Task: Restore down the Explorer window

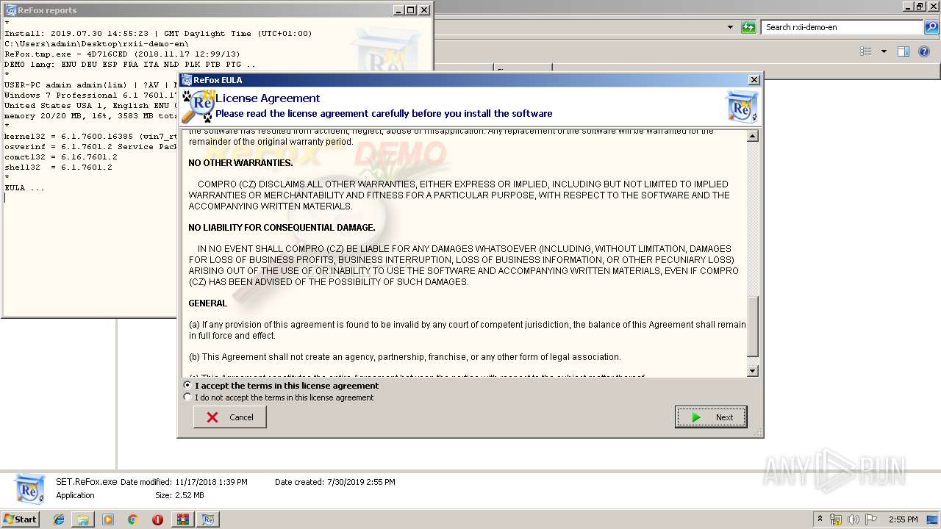Action: (920, 6)
